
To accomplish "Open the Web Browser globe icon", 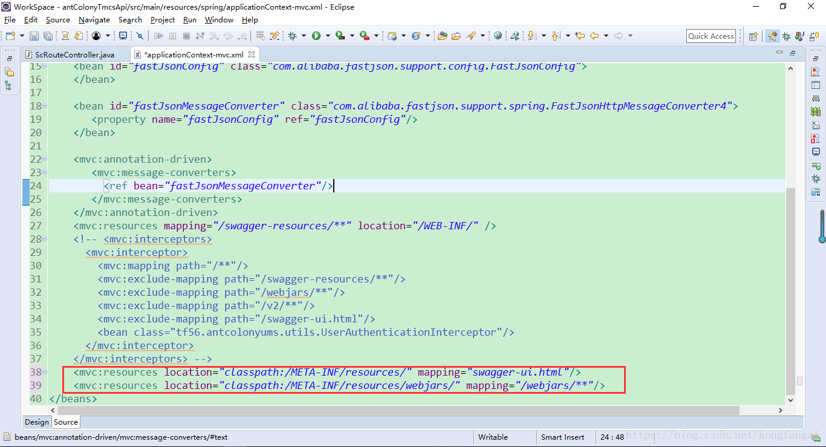I will pos(498,36).
